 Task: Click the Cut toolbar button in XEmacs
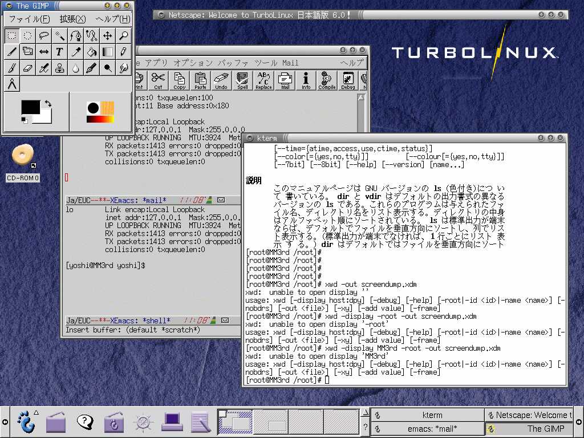(x=159, y=80)
